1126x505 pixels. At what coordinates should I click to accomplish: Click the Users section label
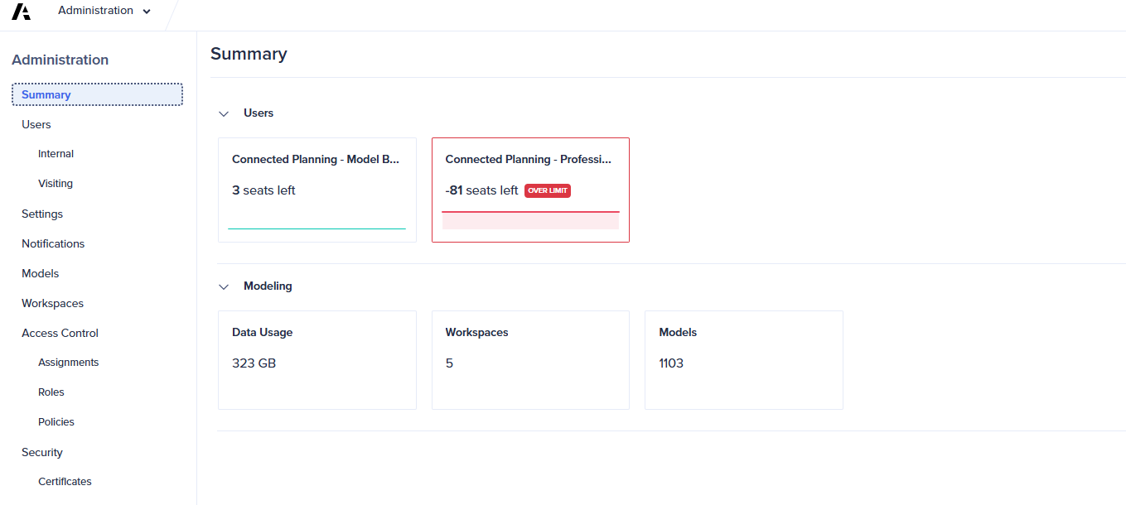tap(259, 113)
